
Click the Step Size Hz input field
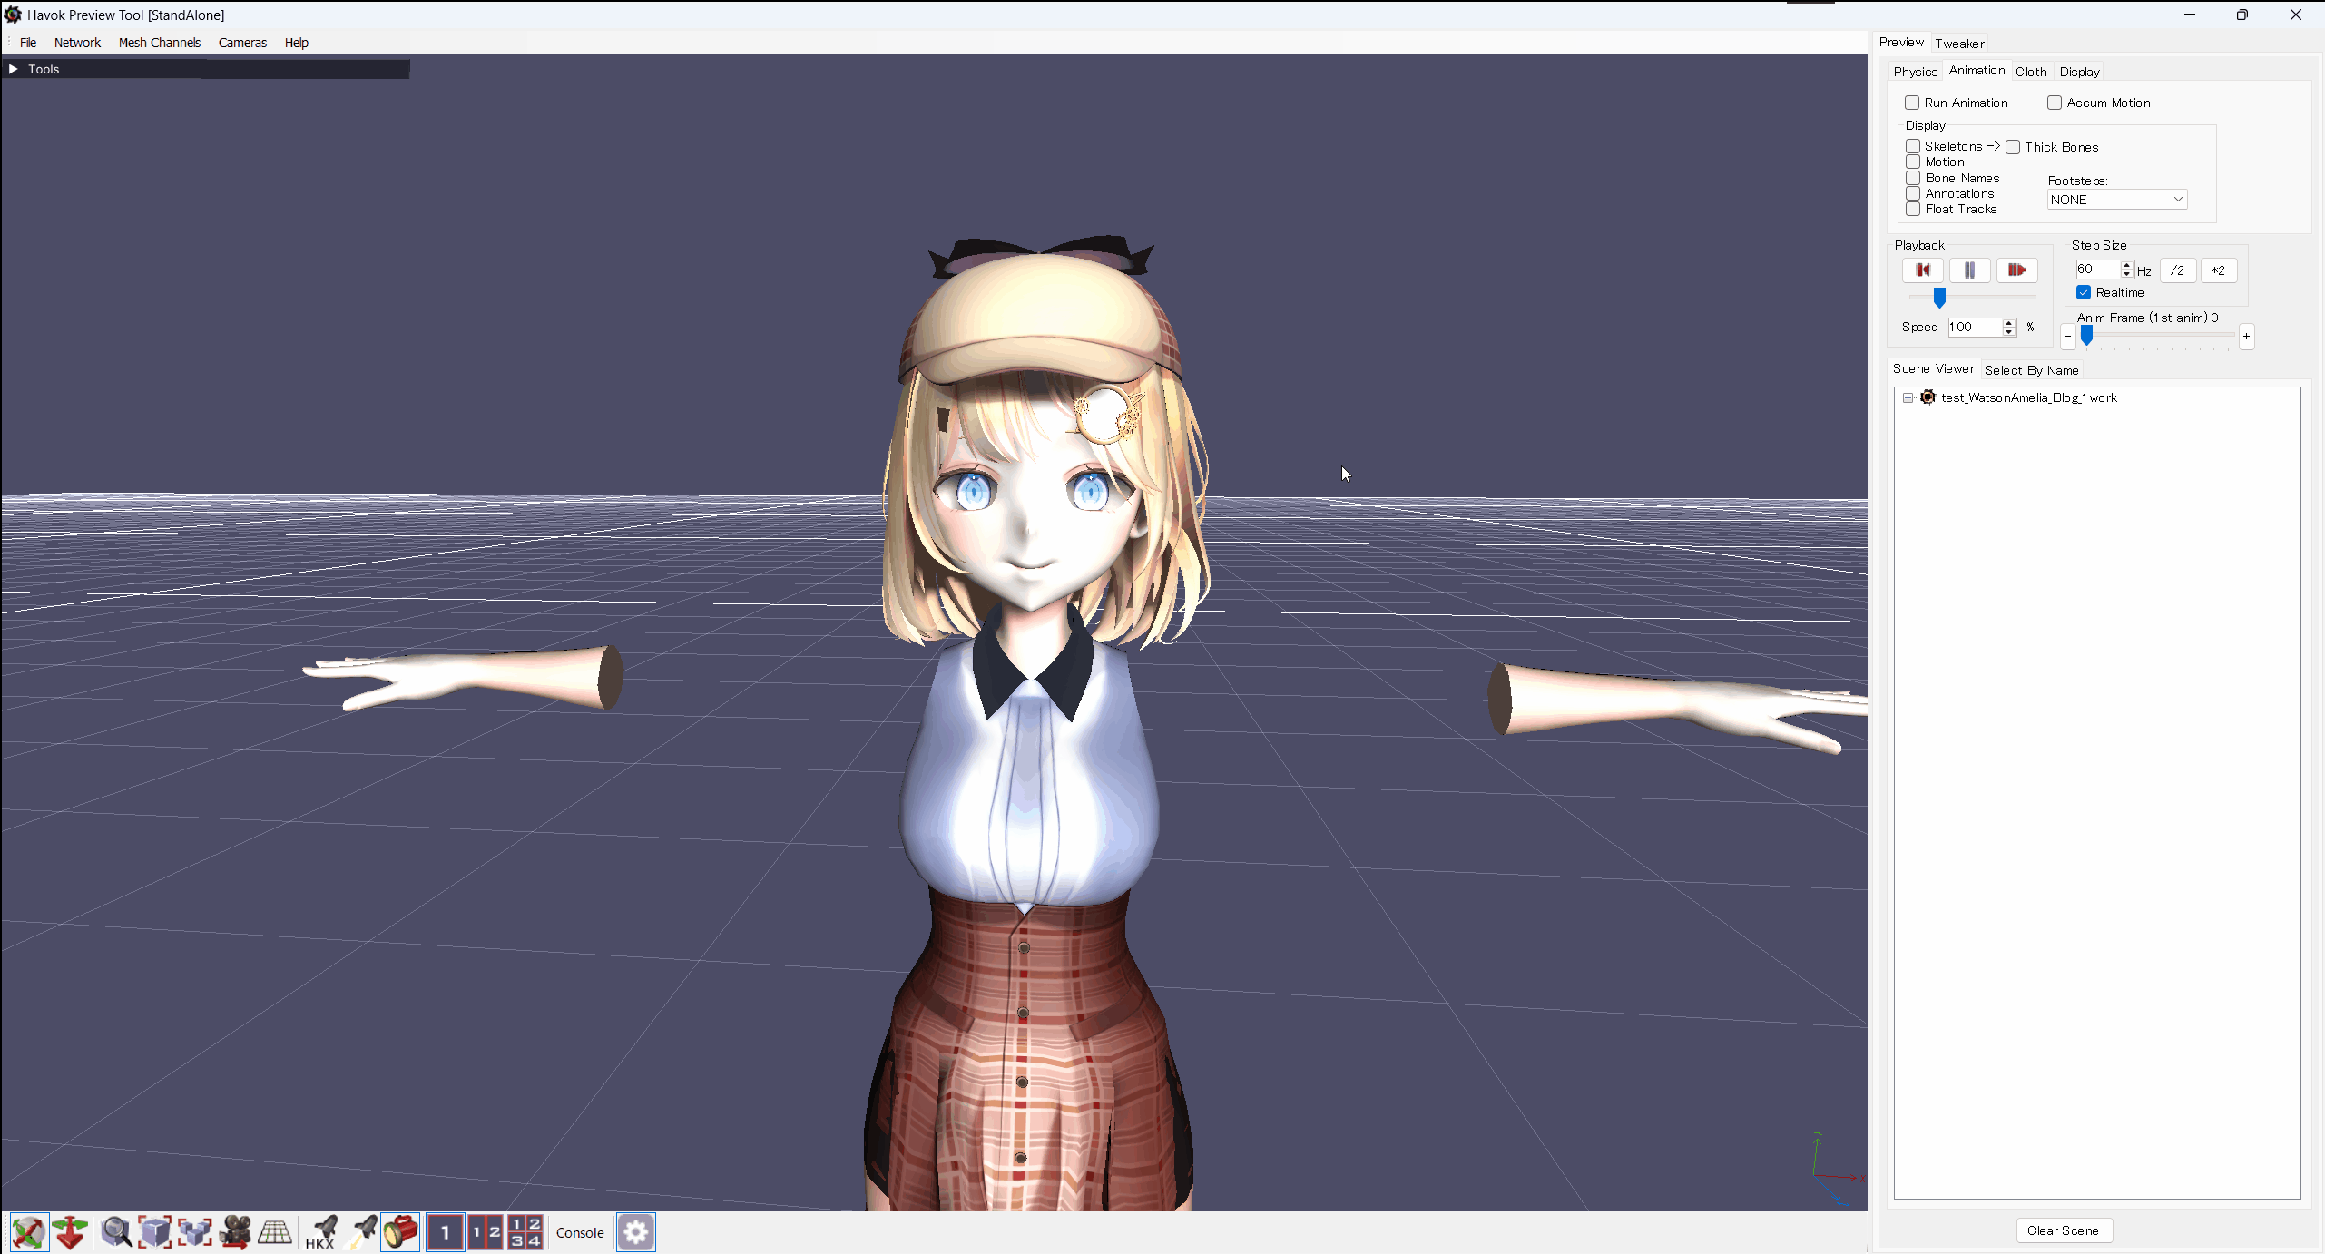(2097, 269)
